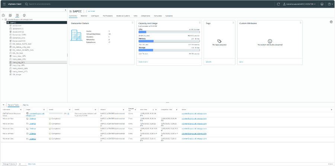Click drag handle on Custom Attributes card
The width and height of the screenshot is (335, 166).
point(301,23)
